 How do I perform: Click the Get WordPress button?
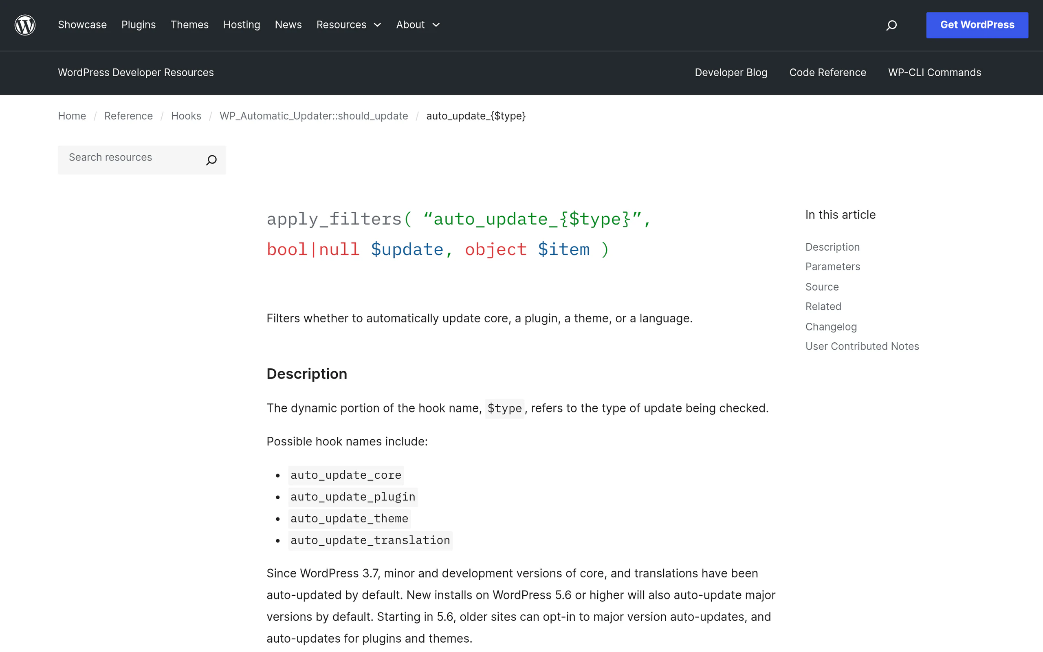click(x=977, y=25)
